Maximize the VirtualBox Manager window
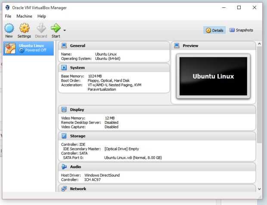This screenshot has height=205, width=267. [239, 7]
